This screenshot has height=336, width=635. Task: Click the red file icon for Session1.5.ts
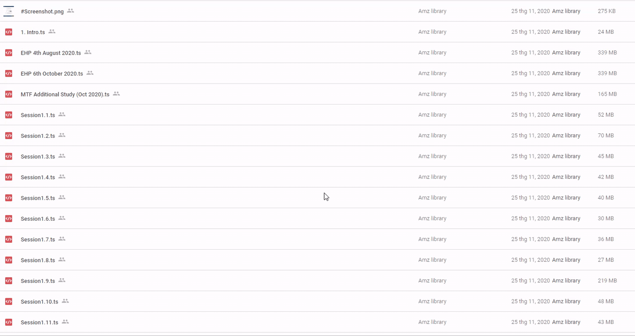(x=8, y=198)
